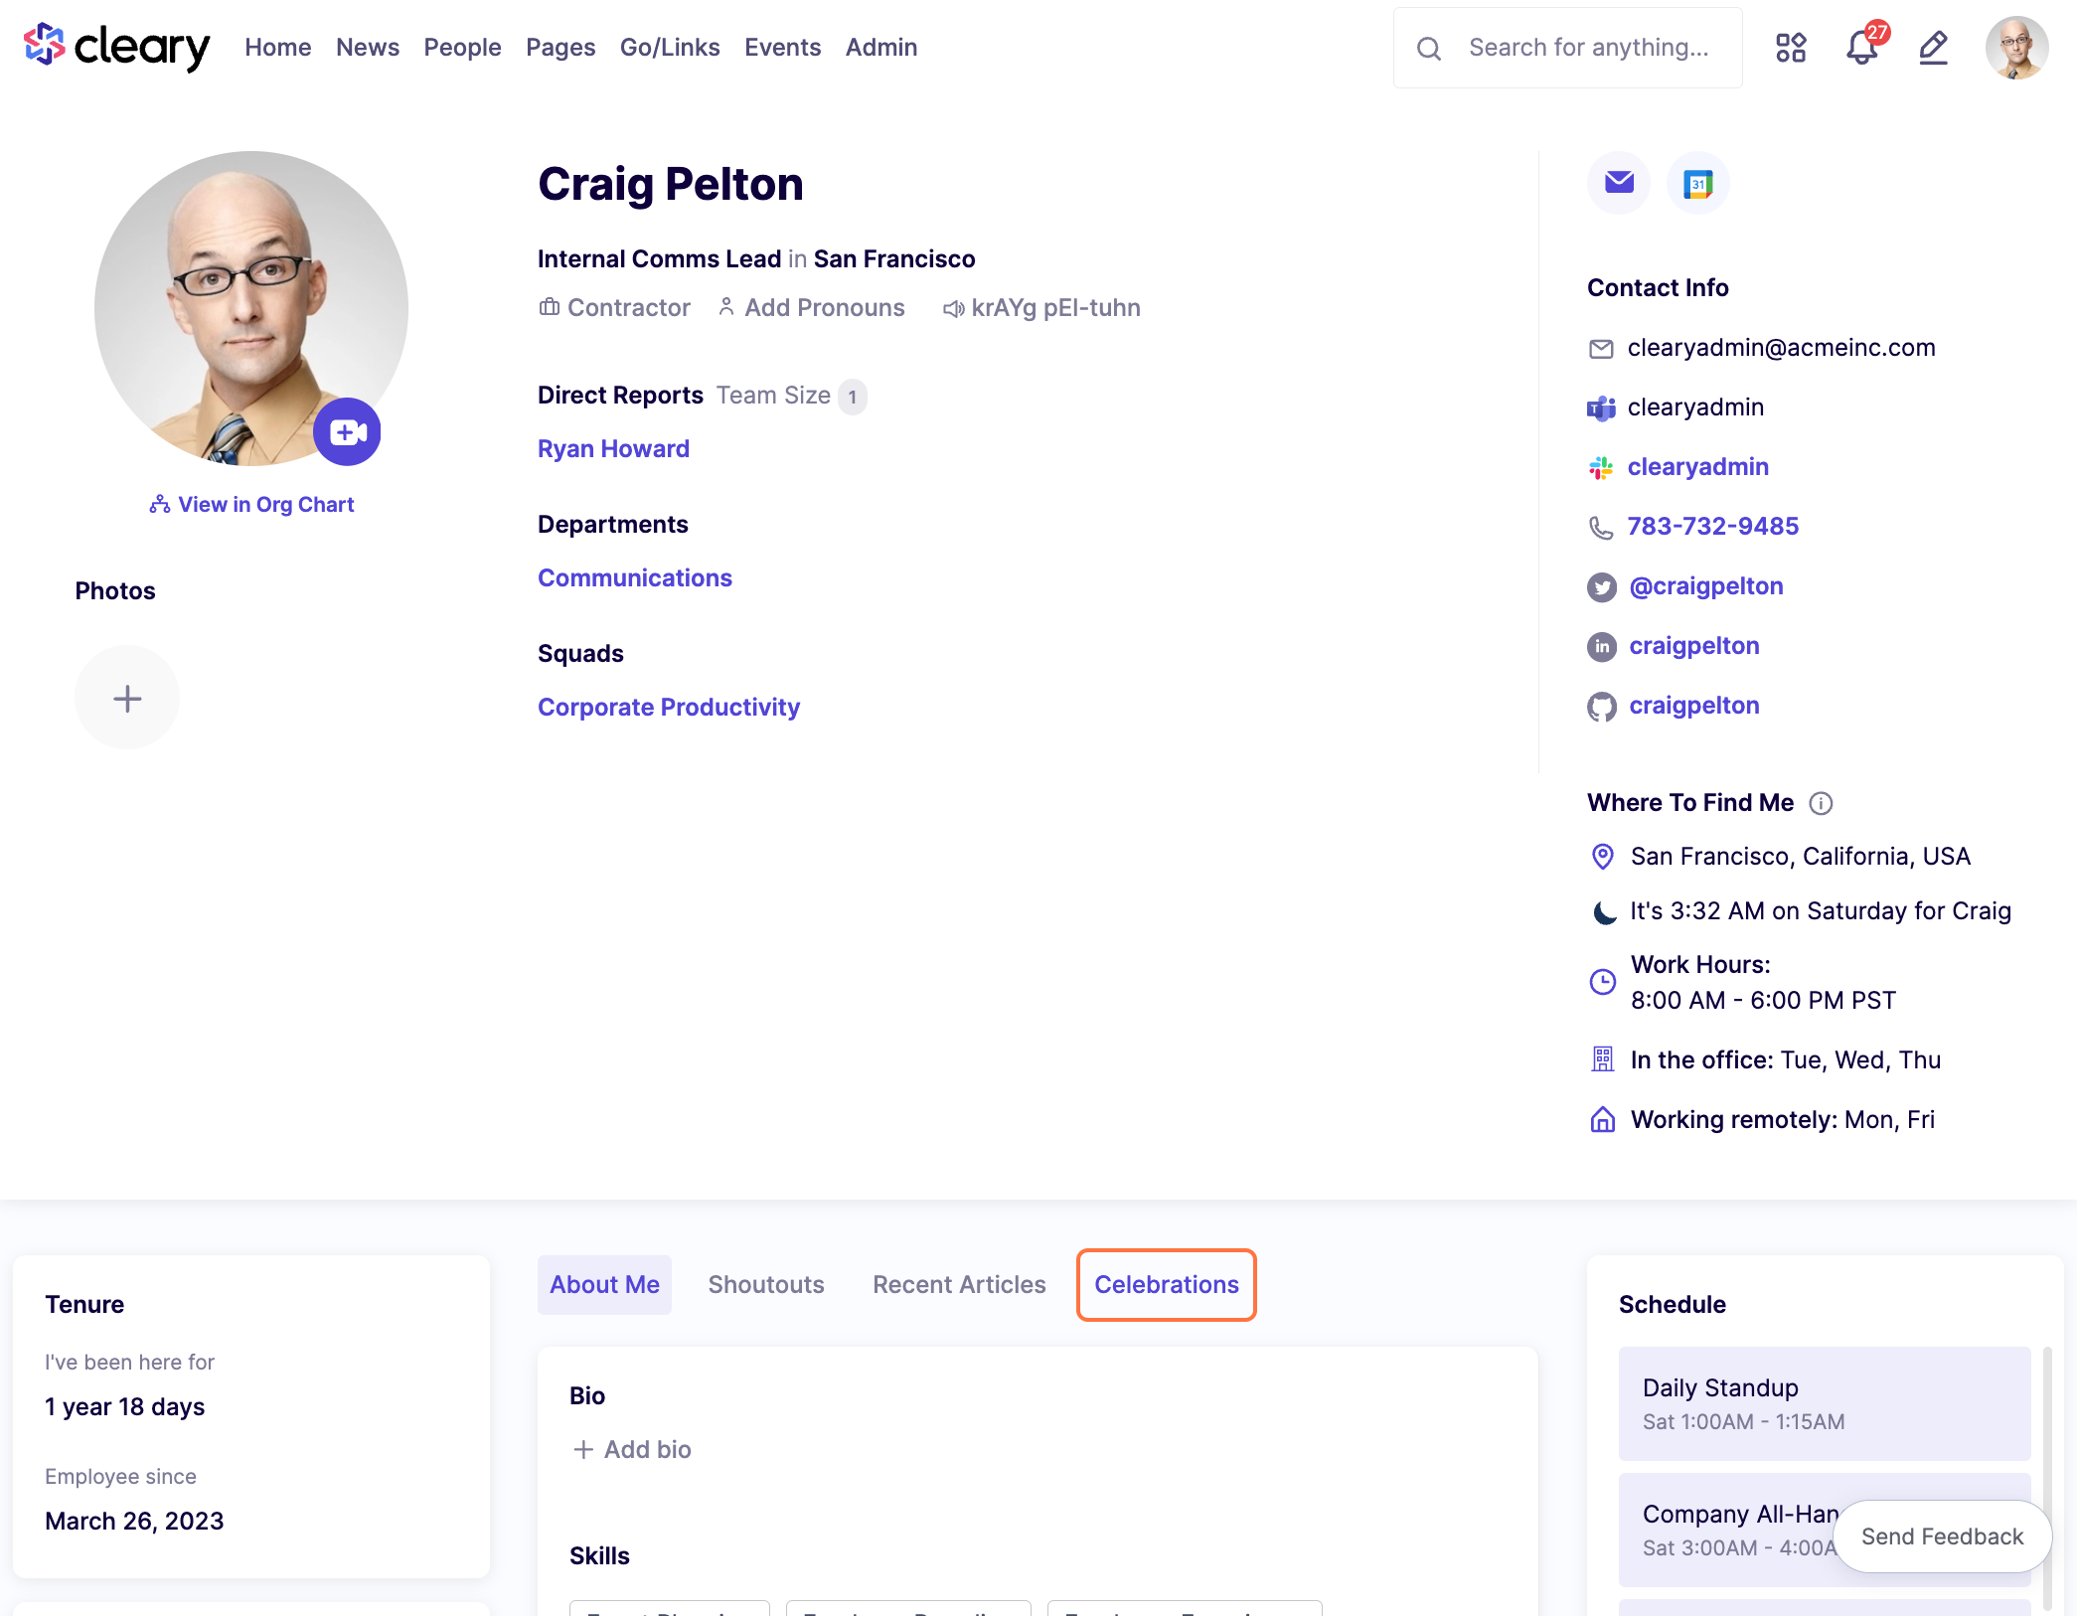Click the working remotely home icon
This screenshot has width=2077, height=1616.
1602,1120
